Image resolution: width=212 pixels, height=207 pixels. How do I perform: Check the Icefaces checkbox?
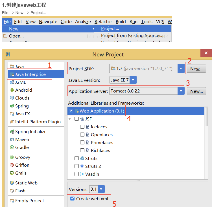pyautogui.click(x=82, y=127)
